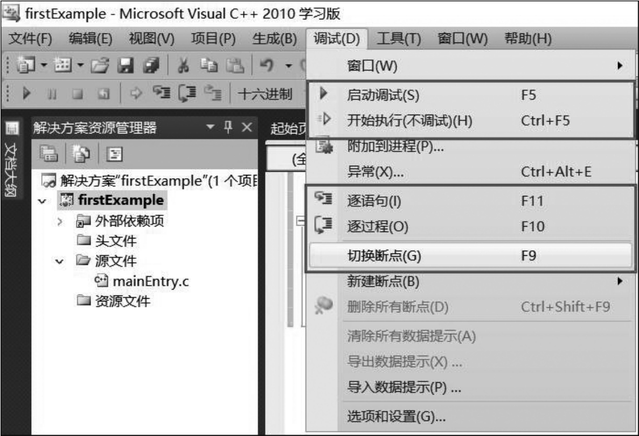This screenshot has height=436, width=639.
Task: Open the 视图(V) menu
Action: (x=151, y=39)
